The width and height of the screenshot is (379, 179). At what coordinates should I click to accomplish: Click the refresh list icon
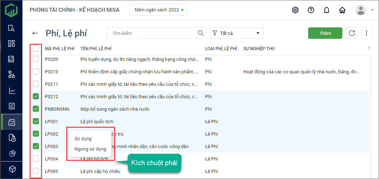[x=352, y=33]
